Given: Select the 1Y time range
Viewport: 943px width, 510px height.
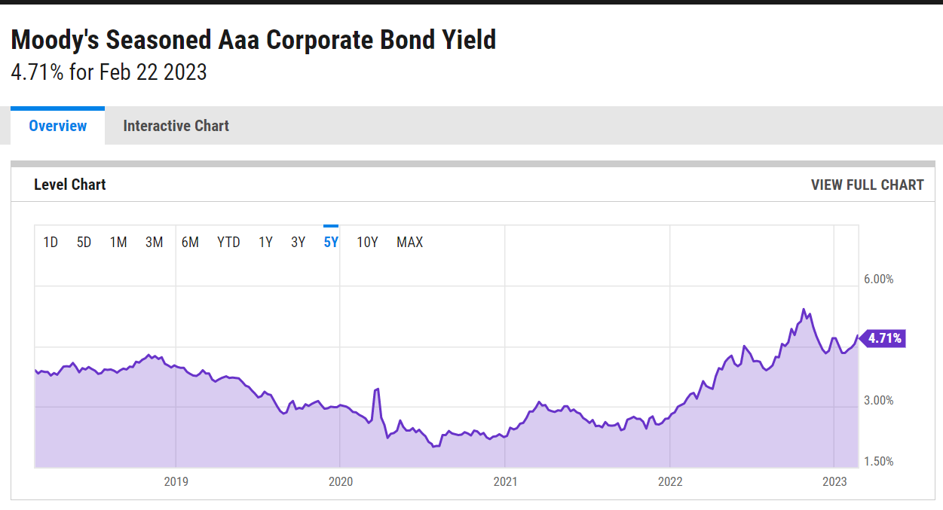Looking at the screenshot, I should [x=265, y=242].
